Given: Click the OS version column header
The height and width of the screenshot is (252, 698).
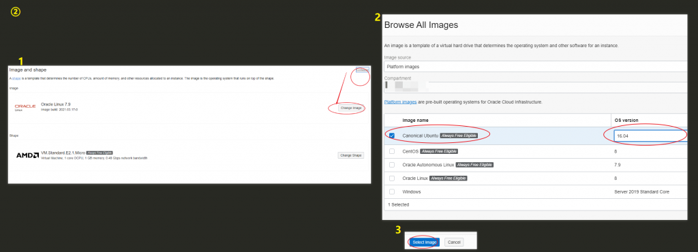Looking at the screenshot, I should [x=626, y=120].
